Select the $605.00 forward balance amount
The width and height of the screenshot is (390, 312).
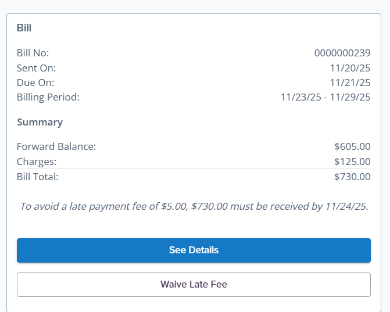[352, 146]
